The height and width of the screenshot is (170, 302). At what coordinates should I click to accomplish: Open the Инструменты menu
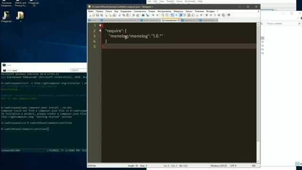coord(164,11)
